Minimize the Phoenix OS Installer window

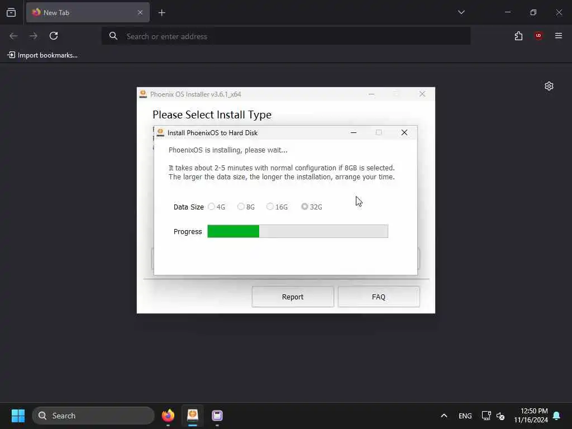tap(371, 94)
